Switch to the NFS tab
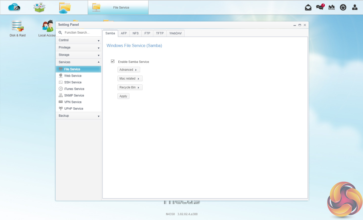 pyautogui.click(x=136, y=33)
